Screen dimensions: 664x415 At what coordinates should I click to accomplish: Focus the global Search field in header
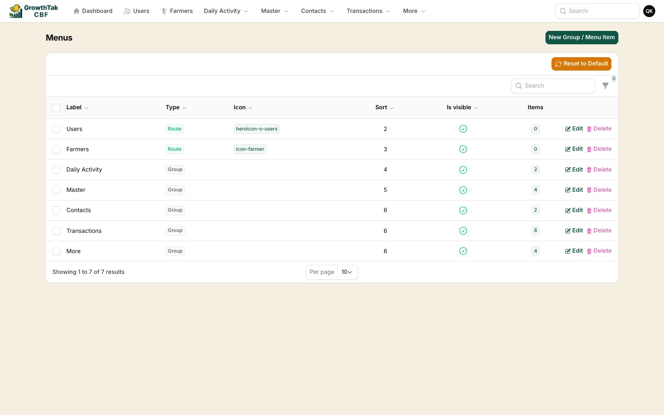pos(597,11)
